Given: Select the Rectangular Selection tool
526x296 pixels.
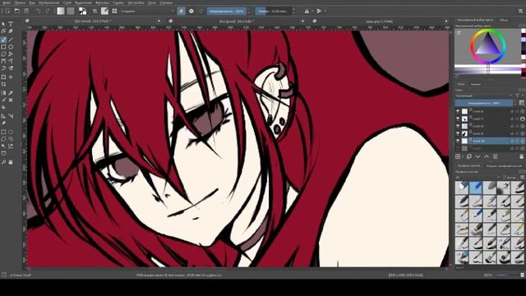Looking at the screenshot, I should (3, 132).
